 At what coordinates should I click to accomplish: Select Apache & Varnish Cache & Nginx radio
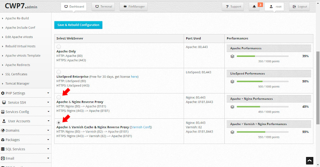[x=59, y=123]
